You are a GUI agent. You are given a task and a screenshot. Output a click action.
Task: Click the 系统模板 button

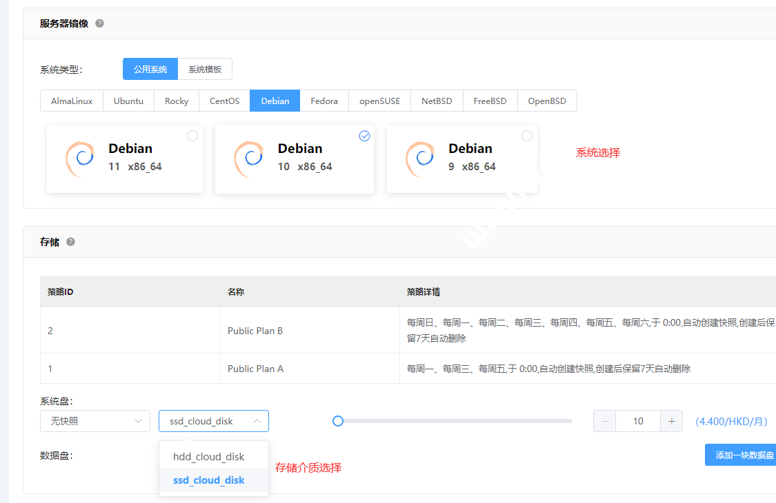pyautogui.click(x=205, y=70)
